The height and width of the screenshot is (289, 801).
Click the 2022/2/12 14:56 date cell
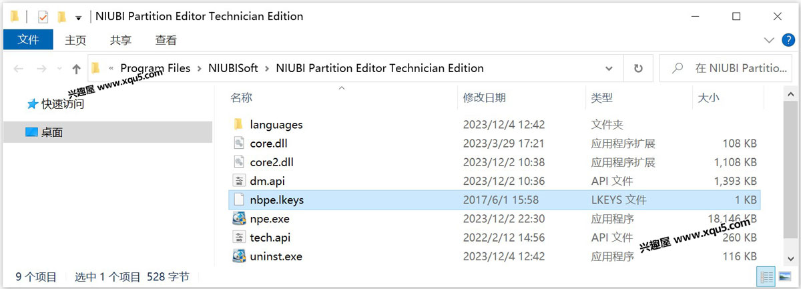(504, 237)
